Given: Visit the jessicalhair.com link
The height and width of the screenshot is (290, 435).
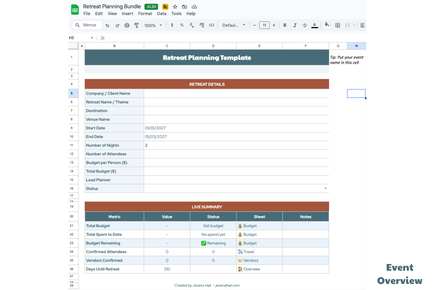Looking at the screenshot, I should 228,285.
